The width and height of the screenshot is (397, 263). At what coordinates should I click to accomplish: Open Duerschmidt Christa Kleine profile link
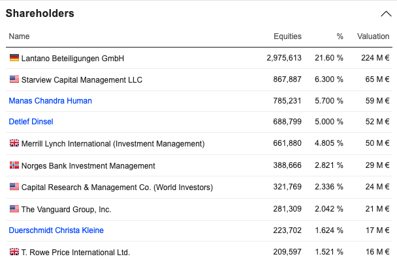pyautogui.click(x=56, y=230)
